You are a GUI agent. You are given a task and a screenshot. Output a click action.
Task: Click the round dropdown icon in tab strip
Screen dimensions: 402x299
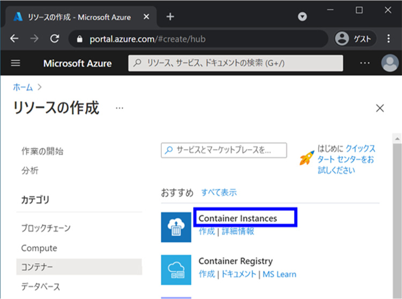point(302,17)
